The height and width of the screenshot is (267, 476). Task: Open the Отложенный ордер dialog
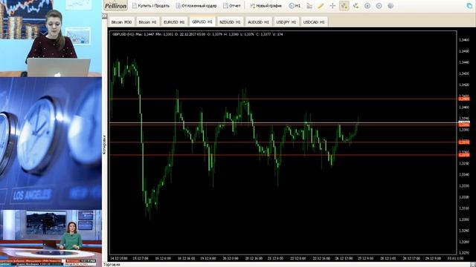(x=196, y=6)
